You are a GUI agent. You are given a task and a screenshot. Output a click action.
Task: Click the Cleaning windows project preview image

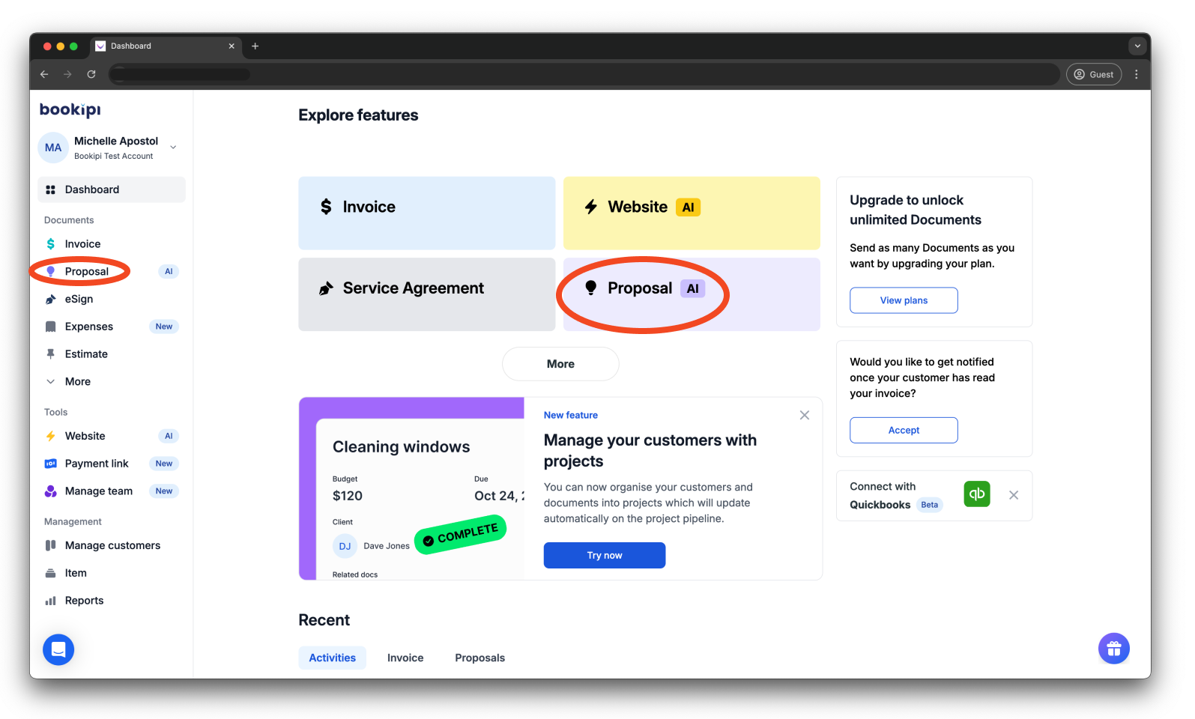point(412,488)
